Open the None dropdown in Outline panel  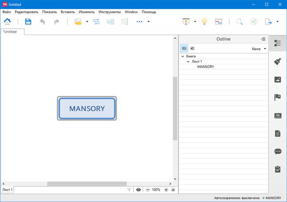(259, 48)
